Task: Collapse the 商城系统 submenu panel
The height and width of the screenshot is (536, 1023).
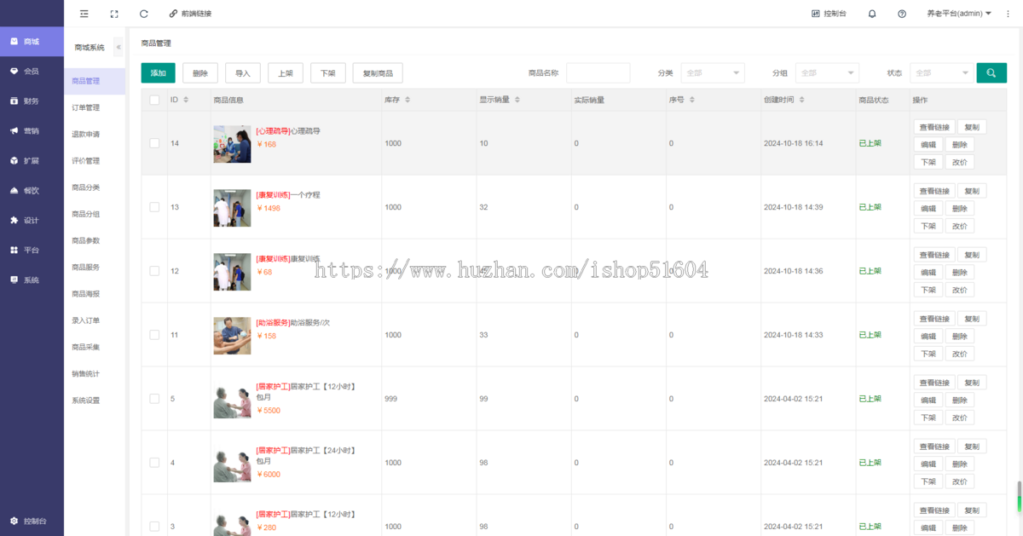Action: click(118, 47)
